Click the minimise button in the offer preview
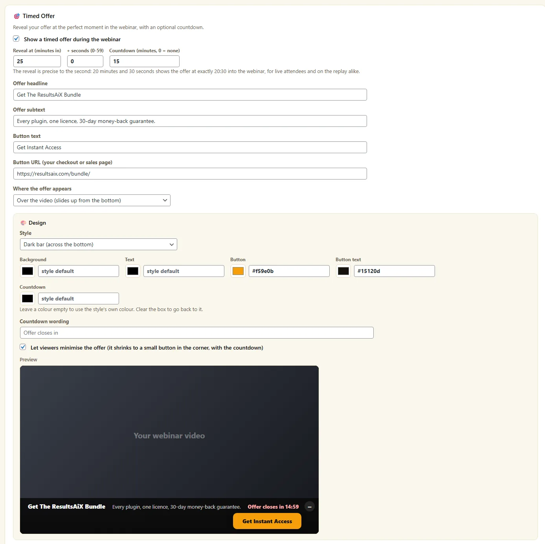 (309, 507)
